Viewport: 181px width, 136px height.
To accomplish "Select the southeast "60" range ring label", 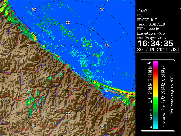I will click(102, 127).
